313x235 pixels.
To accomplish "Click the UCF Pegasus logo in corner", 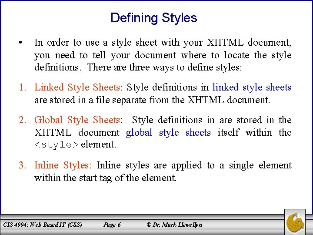I will click(295, 222).
